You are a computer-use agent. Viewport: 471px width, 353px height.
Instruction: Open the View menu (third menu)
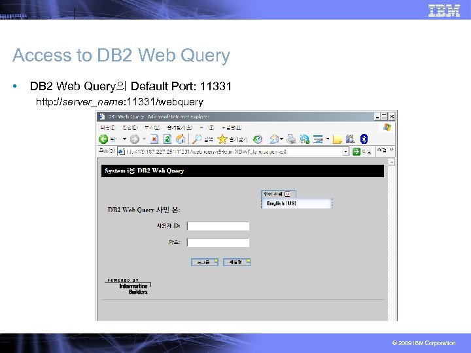[x=152, y=128]
